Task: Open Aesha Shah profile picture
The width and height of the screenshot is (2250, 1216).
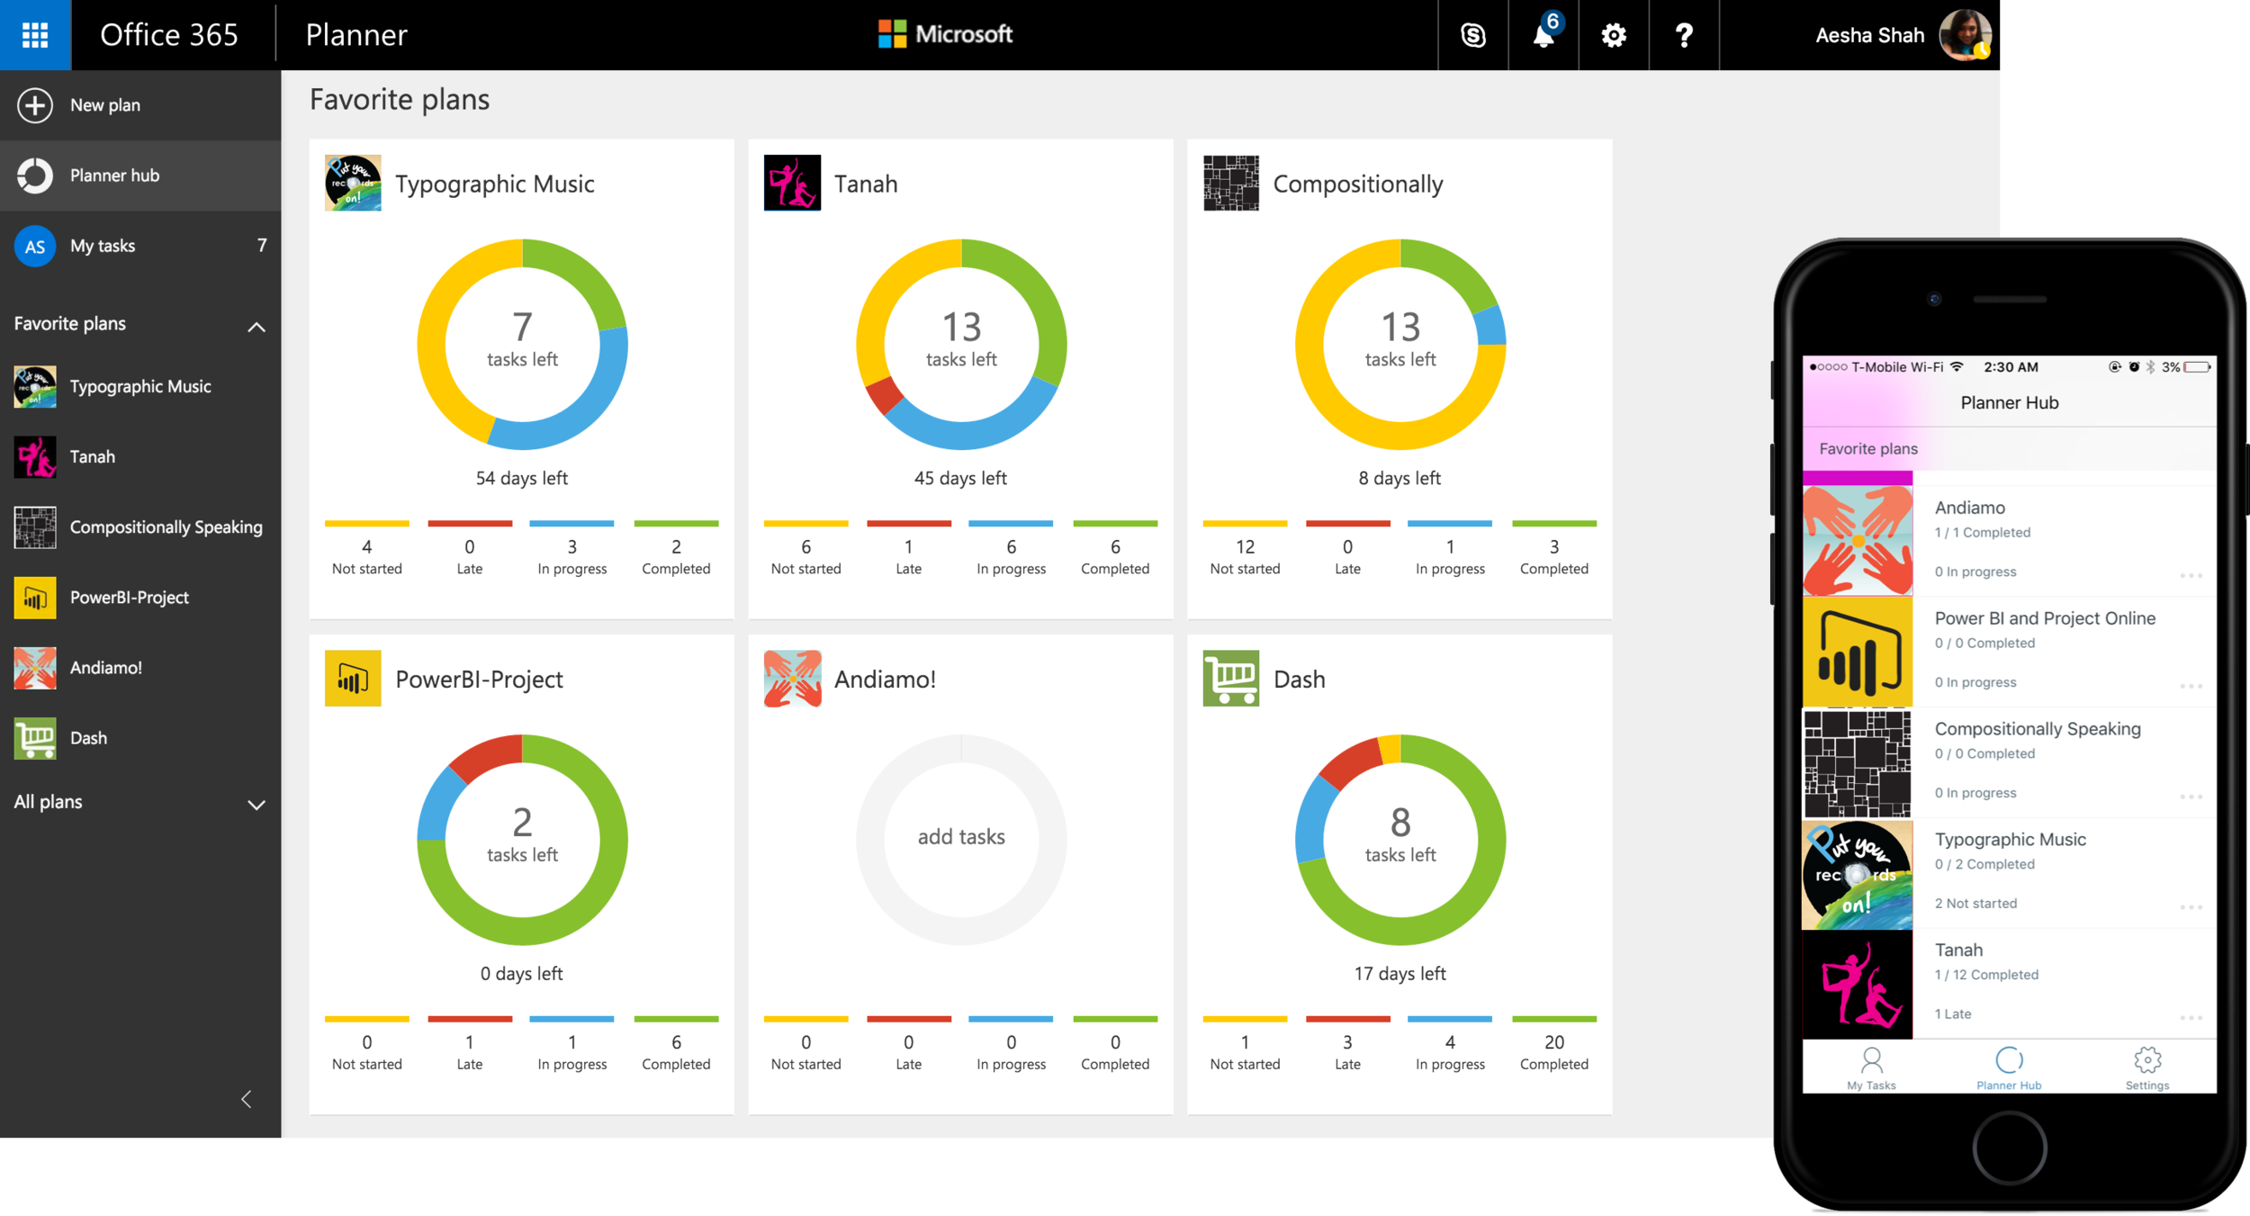Action: [x=1965, y=35]
